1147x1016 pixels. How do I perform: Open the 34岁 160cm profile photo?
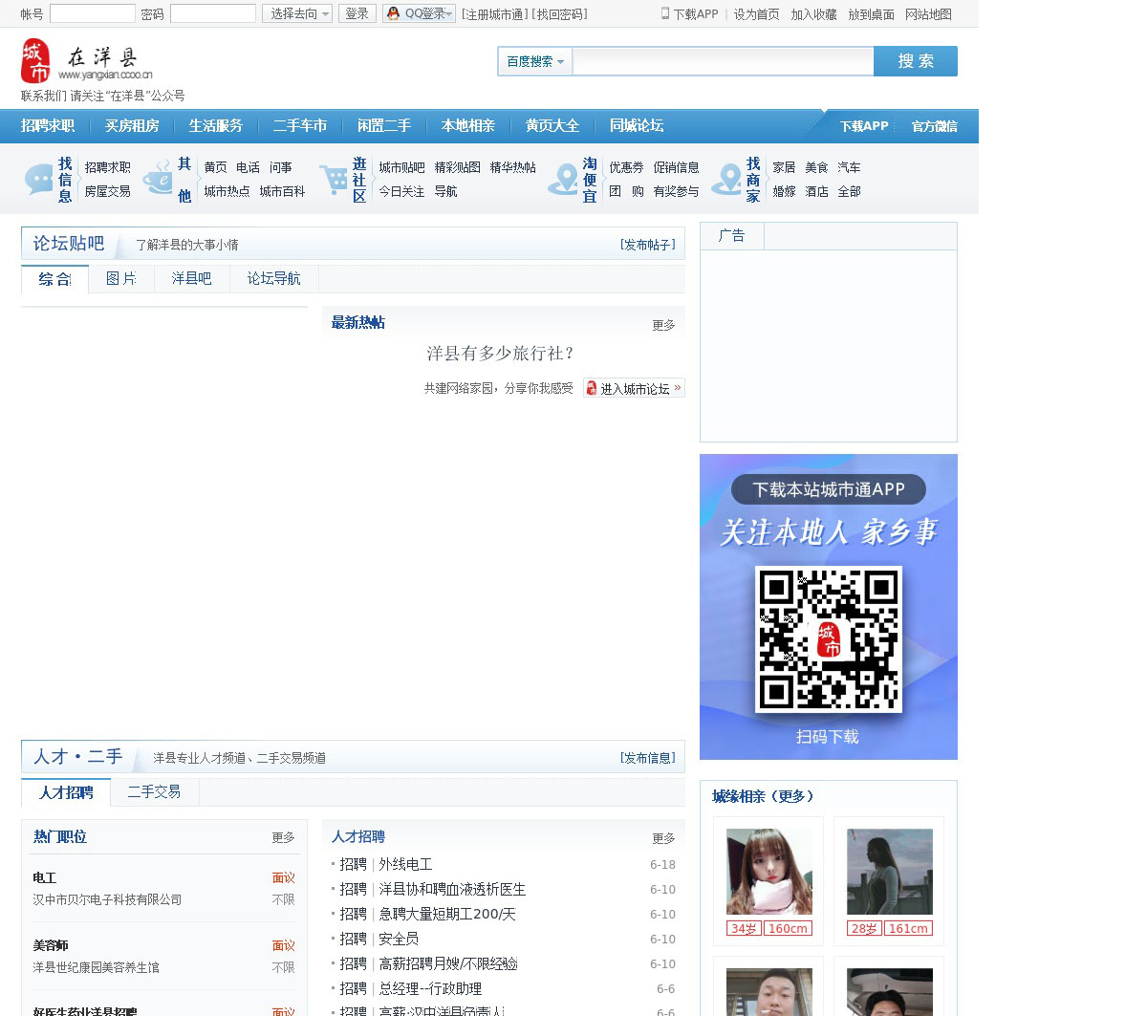768,872
